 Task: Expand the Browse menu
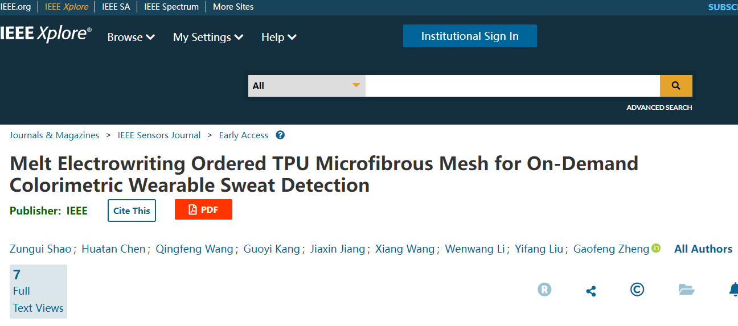click(131, 38)
